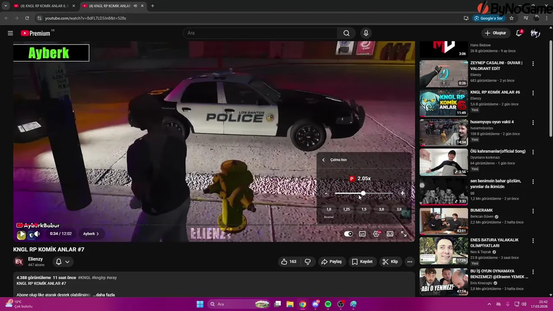Play the video with the play button
The height and width of the screenshot is (311, 553).
[x=21, y=235]
